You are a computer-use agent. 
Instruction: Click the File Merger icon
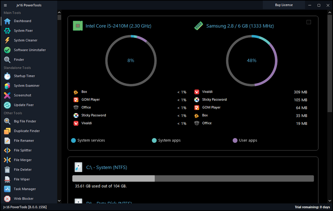click(x=7, y=160)
